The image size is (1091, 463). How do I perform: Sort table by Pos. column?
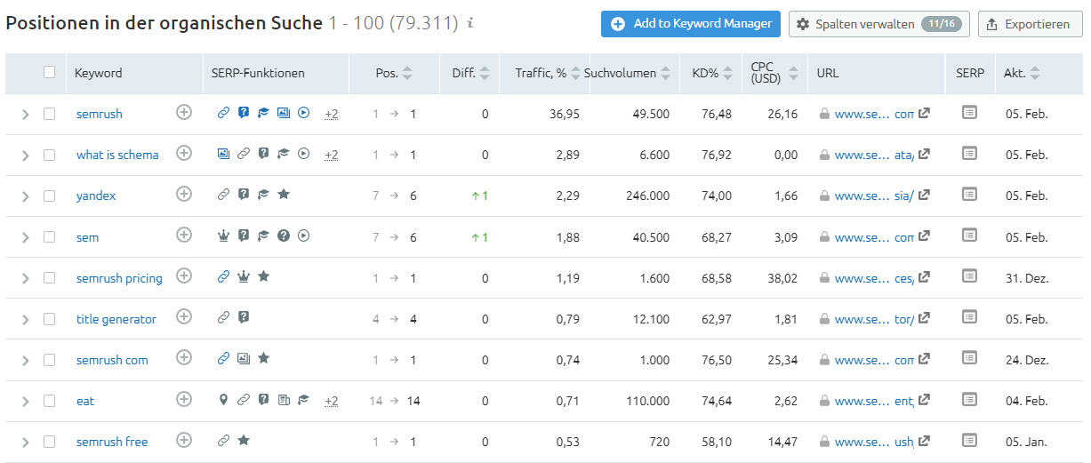coord(394,73)
